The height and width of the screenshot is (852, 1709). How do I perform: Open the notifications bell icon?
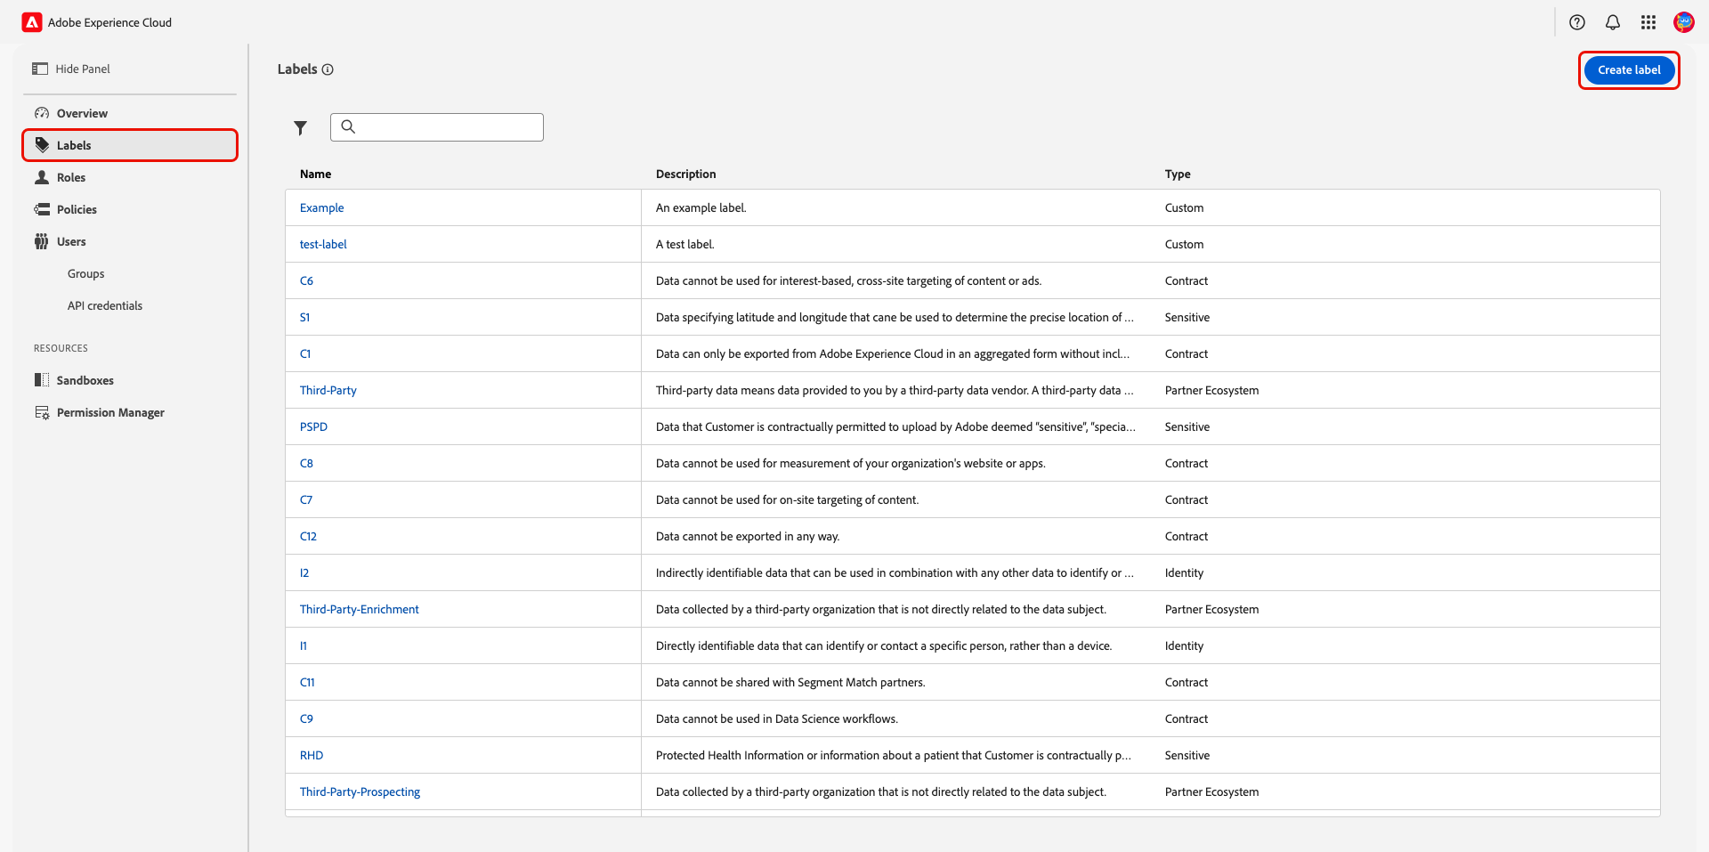pos(1613,22)
